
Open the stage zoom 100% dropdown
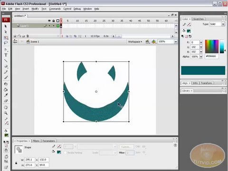click(176, 42)
